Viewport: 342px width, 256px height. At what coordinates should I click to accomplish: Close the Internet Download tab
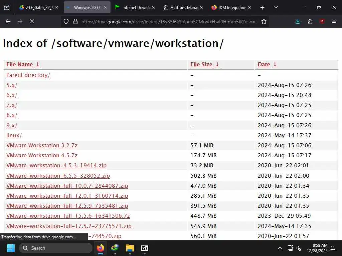153,7
